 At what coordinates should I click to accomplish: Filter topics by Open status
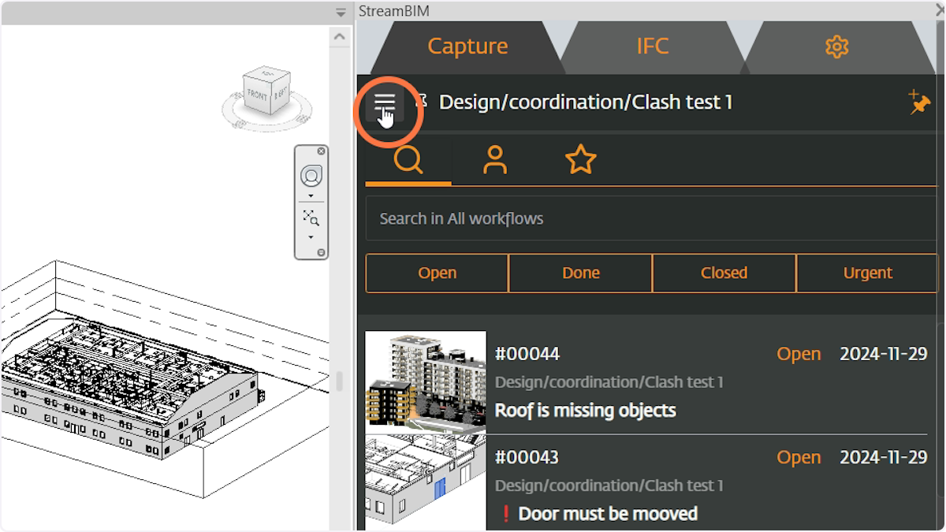(x=438, y=273)
